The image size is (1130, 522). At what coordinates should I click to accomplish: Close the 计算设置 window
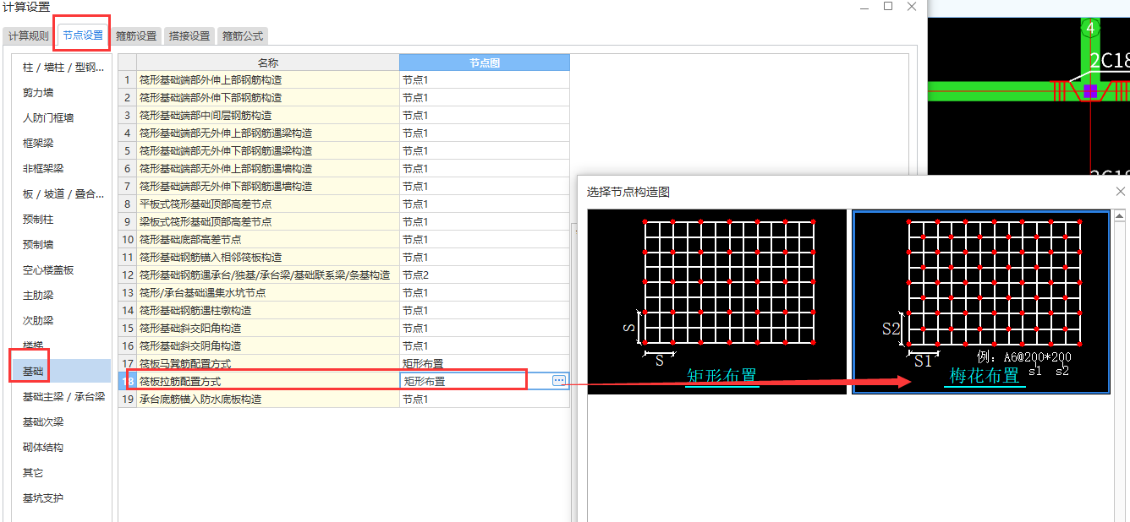point(912,6)
